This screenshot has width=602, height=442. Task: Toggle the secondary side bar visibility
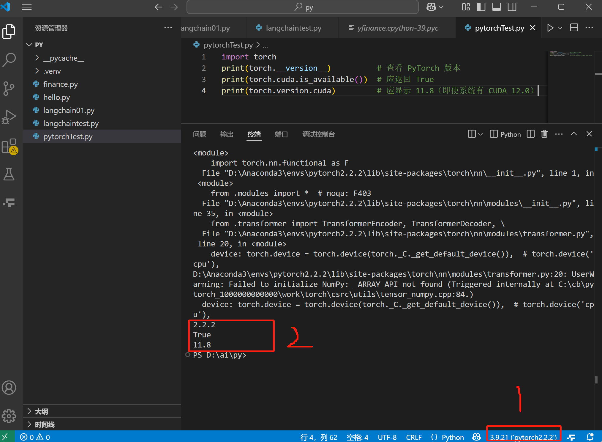point(512,7)
